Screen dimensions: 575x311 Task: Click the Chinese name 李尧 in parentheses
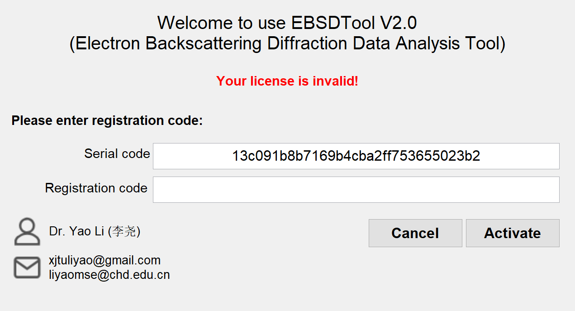(124, 232)
